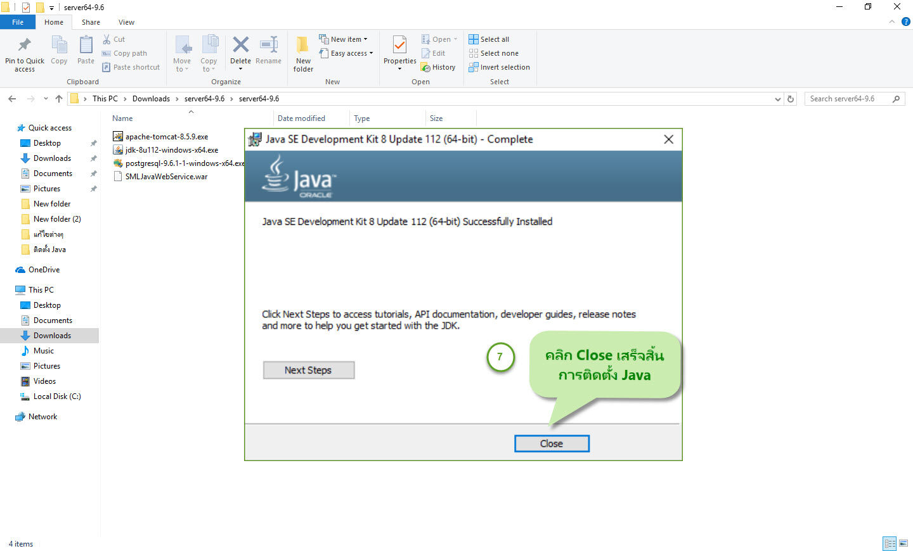Image resolution: width=913 pixels, height=551 pixels.
Task: Sort by the Name column header
Action: click(122, 118)
